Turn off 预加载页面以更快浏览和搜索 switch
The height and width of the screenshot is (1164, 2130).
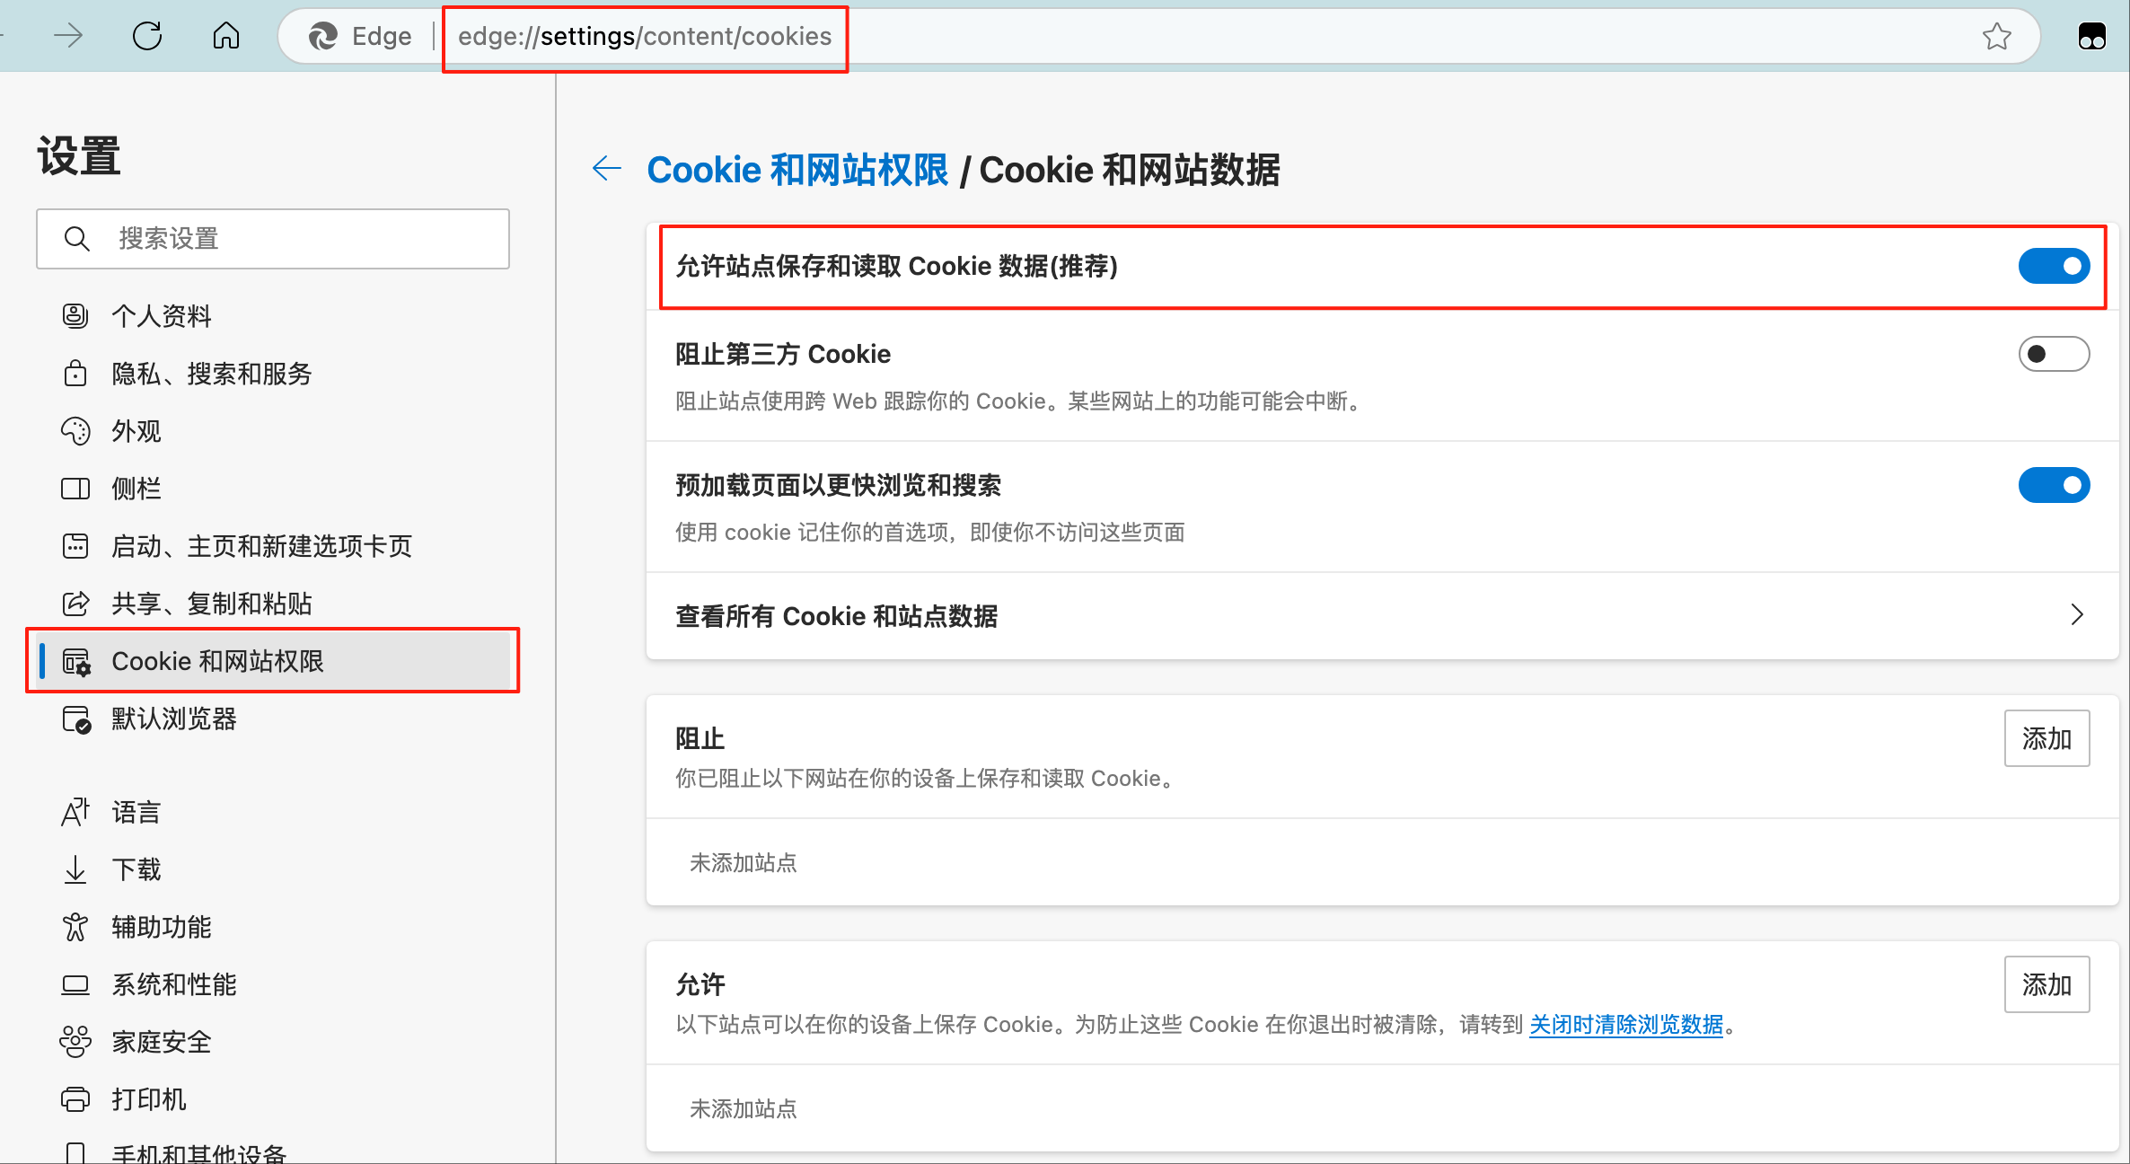[x=2054, y=485]
